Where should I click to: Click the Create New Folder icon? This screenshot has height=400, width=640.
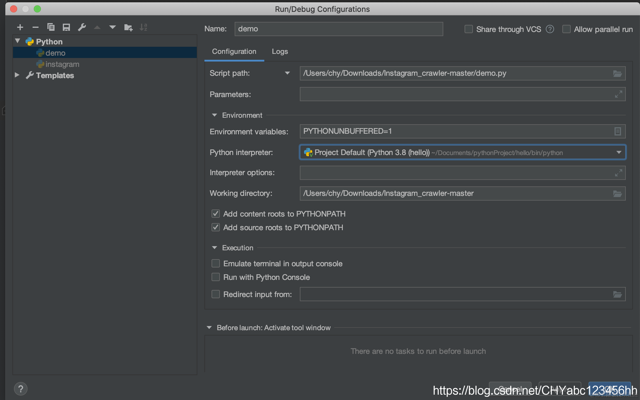(x=128, y=28)
